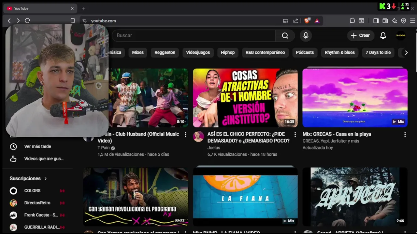Click the liked videos thumbs-up icon

(x=13, y=159)
